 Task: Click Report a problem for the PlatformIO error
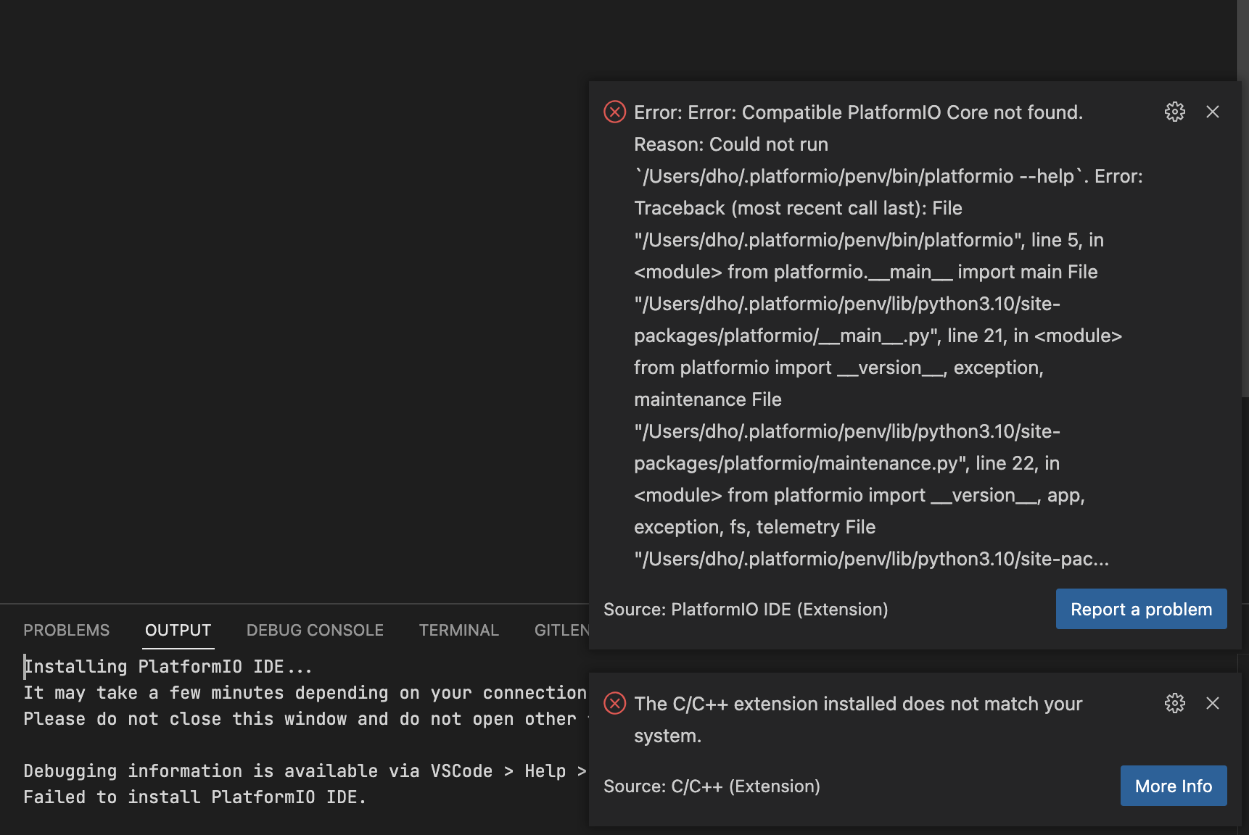click(x=1141, y=609)
